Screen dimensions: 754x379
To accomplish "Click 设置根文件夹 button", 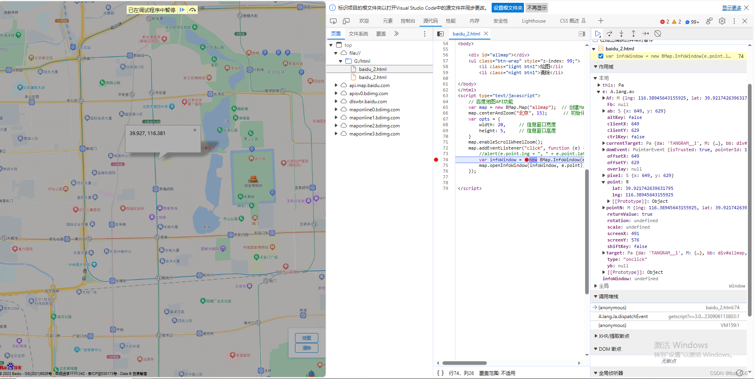I will [508, 8].
